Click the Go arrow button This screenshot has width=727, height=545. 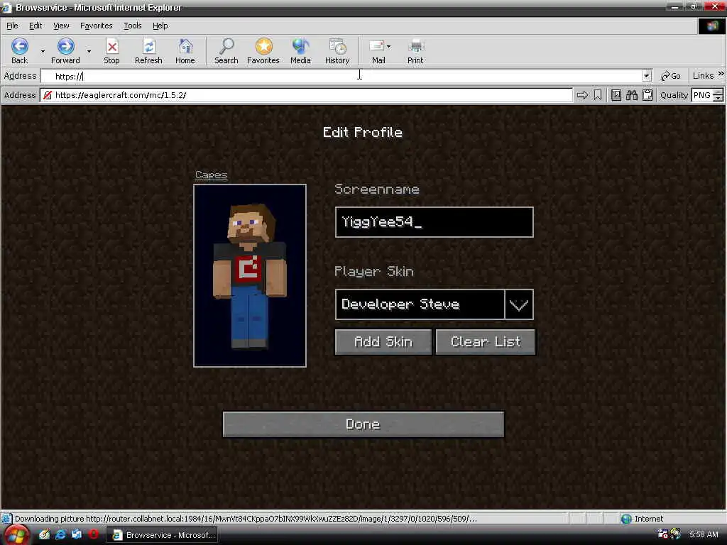pos(671,76)
